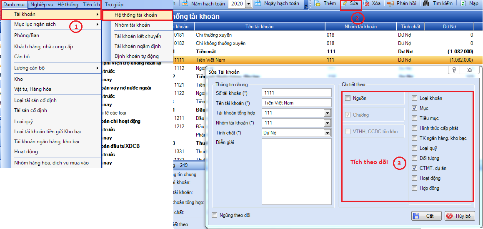Click the Sửa (edit) pencil icon
This screenshot has height=229, width=483.
tap(344, 4)
